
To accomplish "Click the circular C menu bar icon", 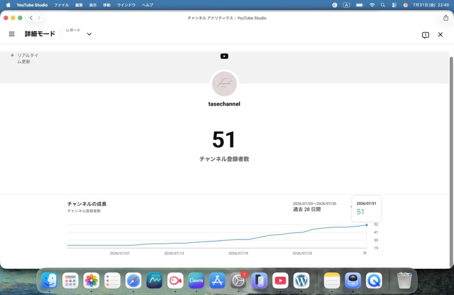I will point(335,5).
